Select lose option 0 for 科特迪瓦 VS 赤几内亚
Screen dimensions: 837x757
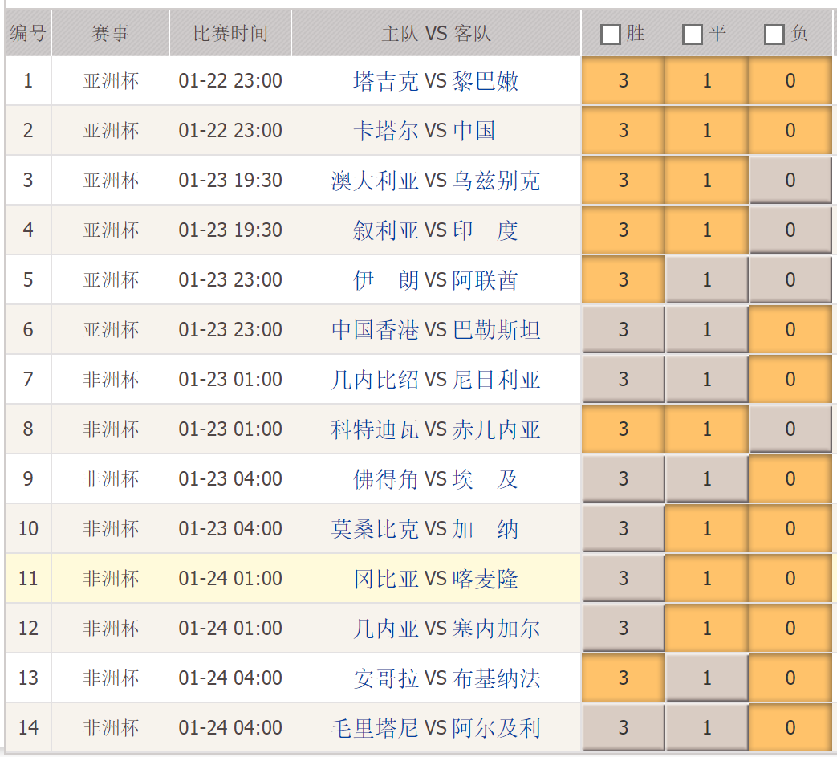coord(790,429)
